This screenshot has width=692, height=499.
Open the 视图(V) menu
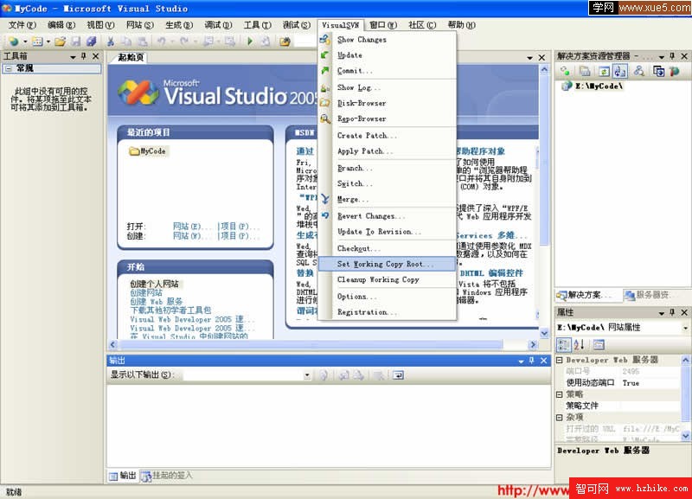point(100,25)
